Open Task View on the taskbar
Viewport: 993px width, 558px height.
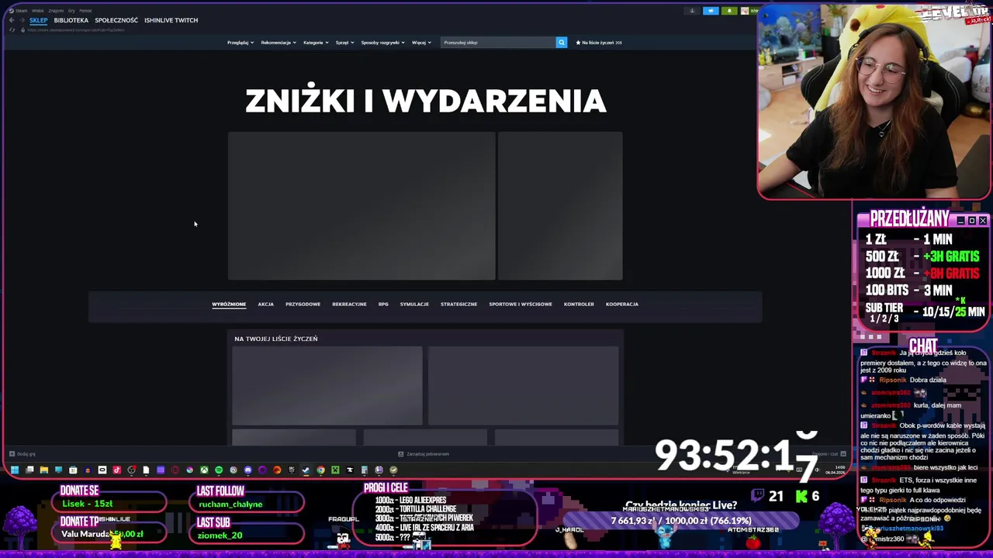click(29, 470)
